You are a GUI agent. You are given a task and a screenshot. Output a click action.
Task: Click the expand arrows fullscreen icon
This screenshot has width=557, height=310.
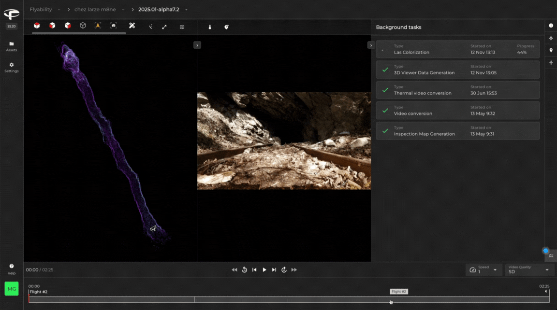164,27
